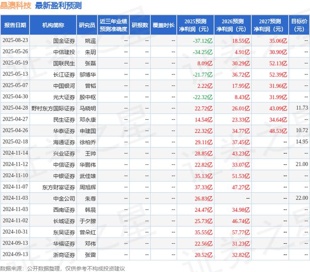This screenshot has width=310, height=272.
Task: Select value 51.53亿
Action: tap(241, 176)
